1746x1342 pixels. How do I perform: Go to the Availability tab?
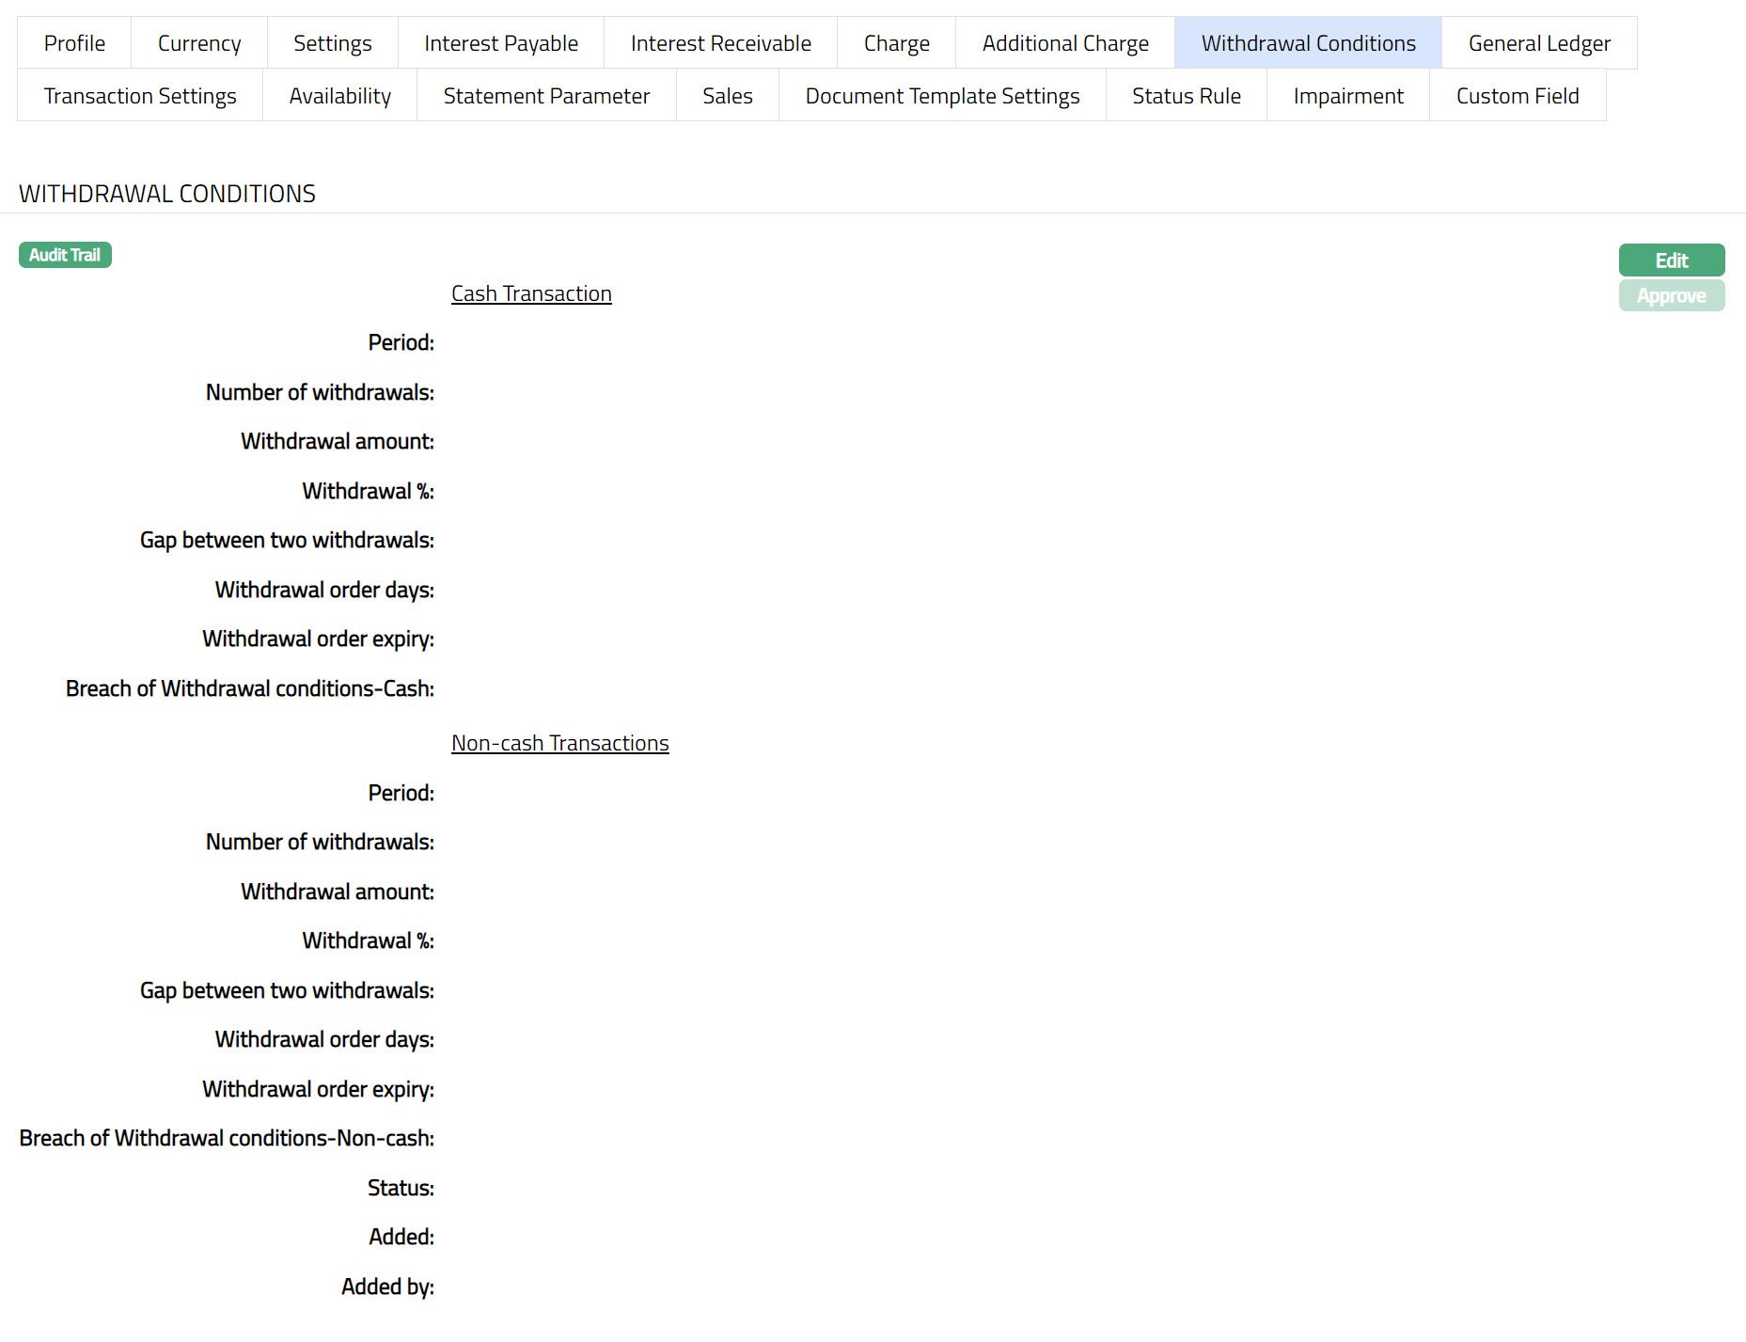click(x=339, y=96)
